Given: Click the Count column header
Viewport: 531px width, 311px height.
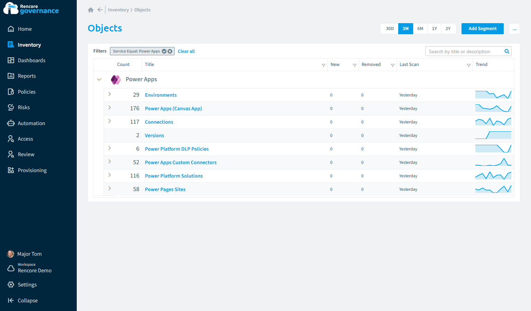Looking at the screenshot, I should pyautogui.click(x=123, y=65).
